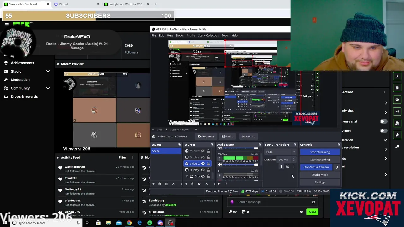
Task: Pop out the Controls dock
Action: point(339,145)
